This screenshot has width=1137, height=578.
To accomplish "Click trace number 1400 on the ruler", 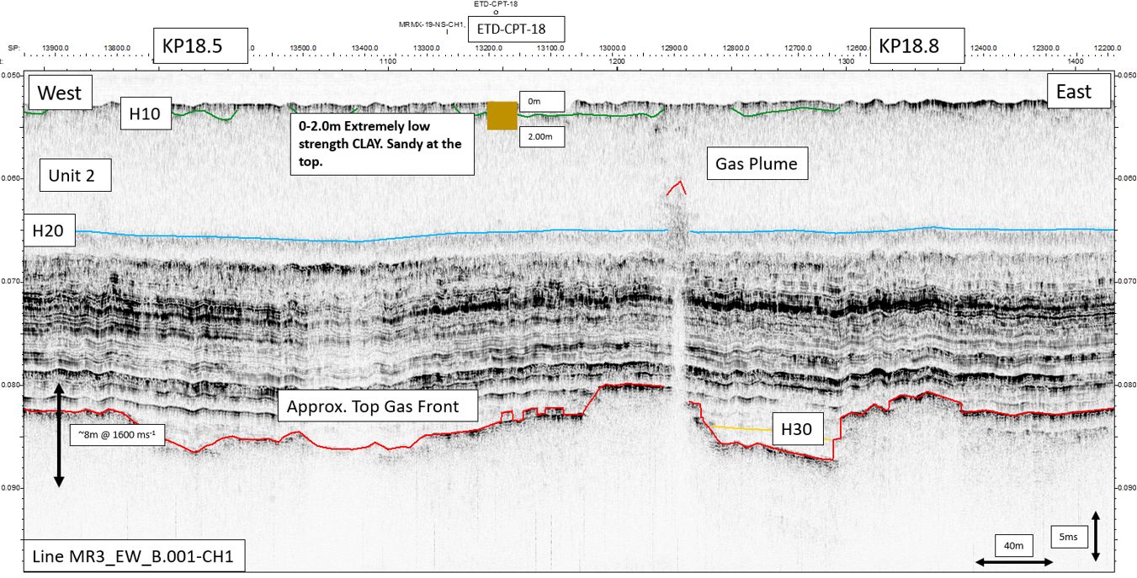I will 1075,61.
